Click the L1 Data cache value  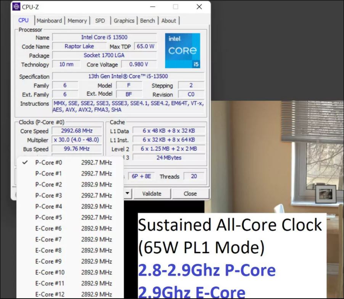pos(169,131)
